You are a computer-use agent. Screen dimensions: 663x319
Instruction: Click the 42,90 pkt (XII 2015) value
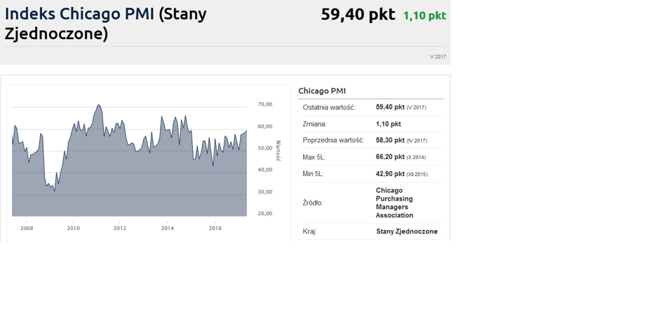(402, 174)
